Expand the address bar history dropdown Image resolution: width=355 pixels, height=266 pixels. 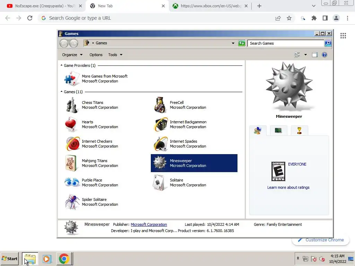click(x=233, y=43)
